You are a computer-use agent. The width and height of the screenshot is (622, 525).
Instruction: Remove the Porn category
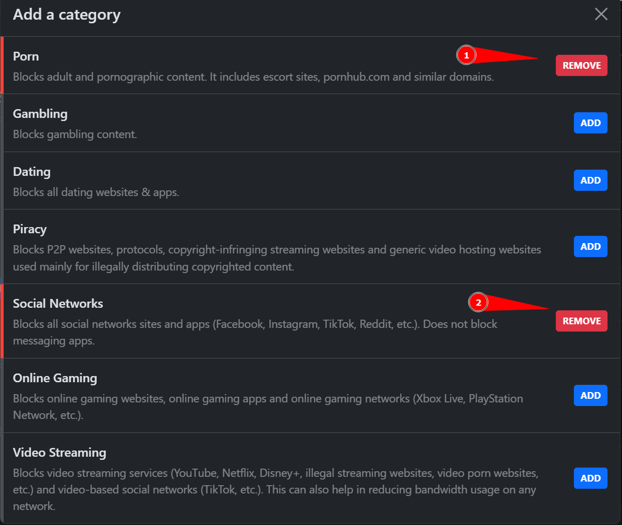pos(581,66)
